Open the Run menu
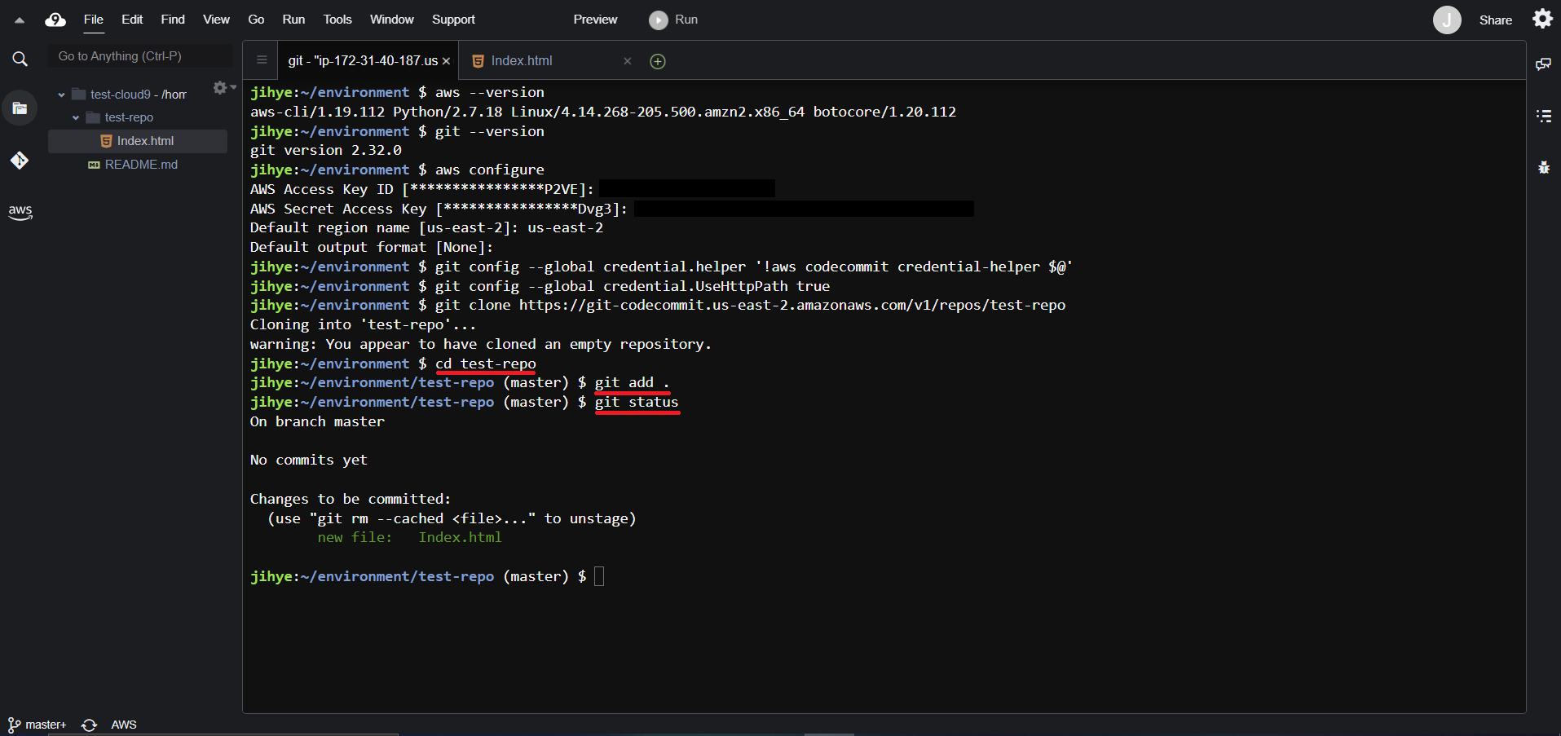This screenshot has width=1561, height=736. point(293,20)
